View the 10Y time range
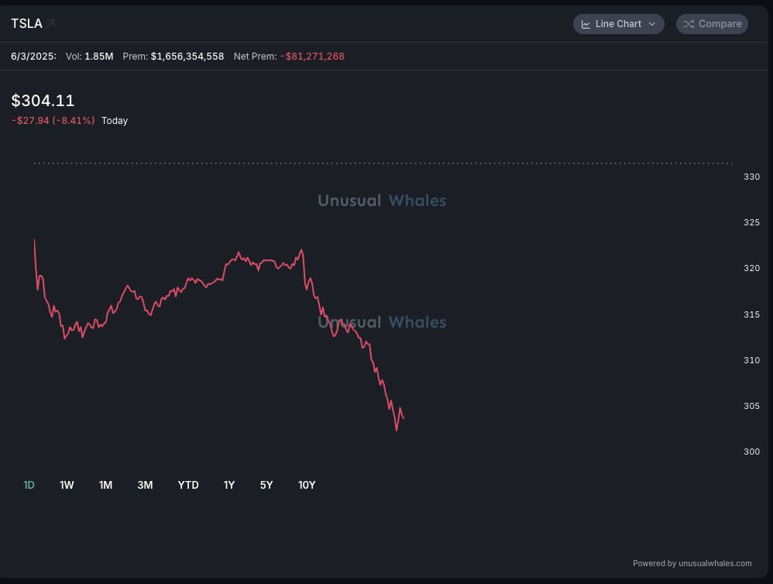 [x=307, y=485]
